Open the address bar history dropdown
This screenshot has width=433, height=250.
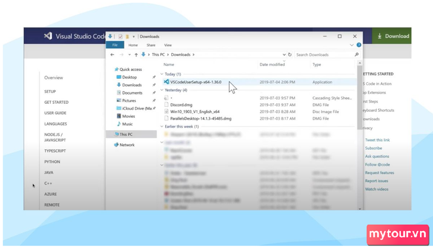point(284,54)
